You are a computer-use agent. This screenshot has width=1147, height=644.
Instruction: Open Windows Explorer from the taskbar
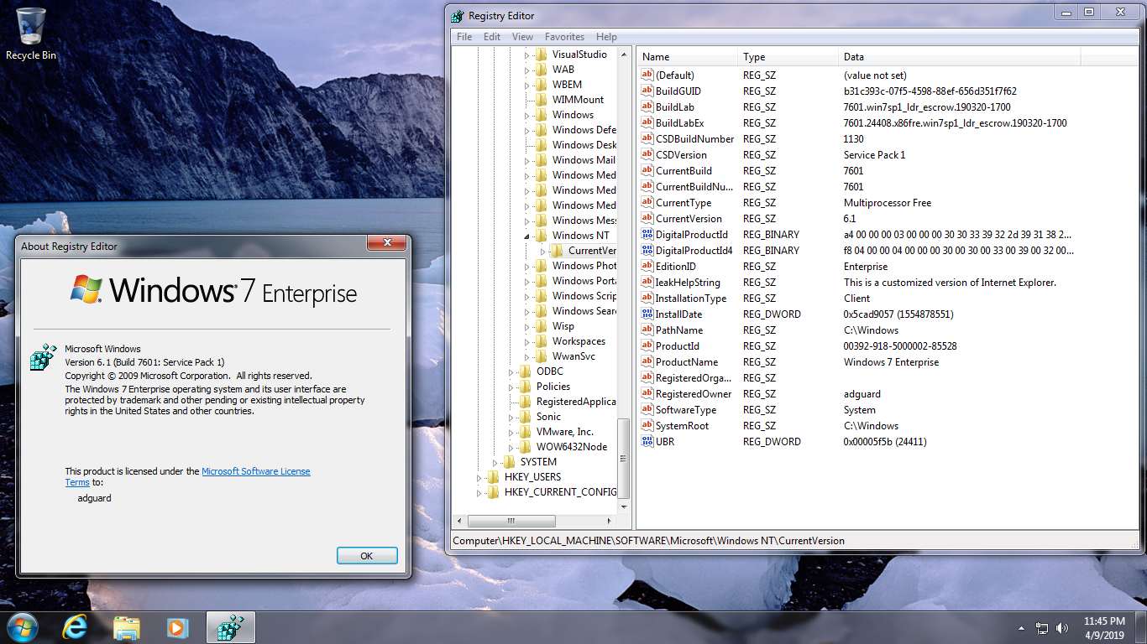click(x=127, y=626)
